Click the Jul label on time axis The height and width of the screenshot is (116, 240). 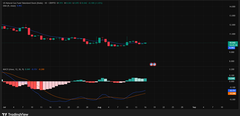coord(4,107)
